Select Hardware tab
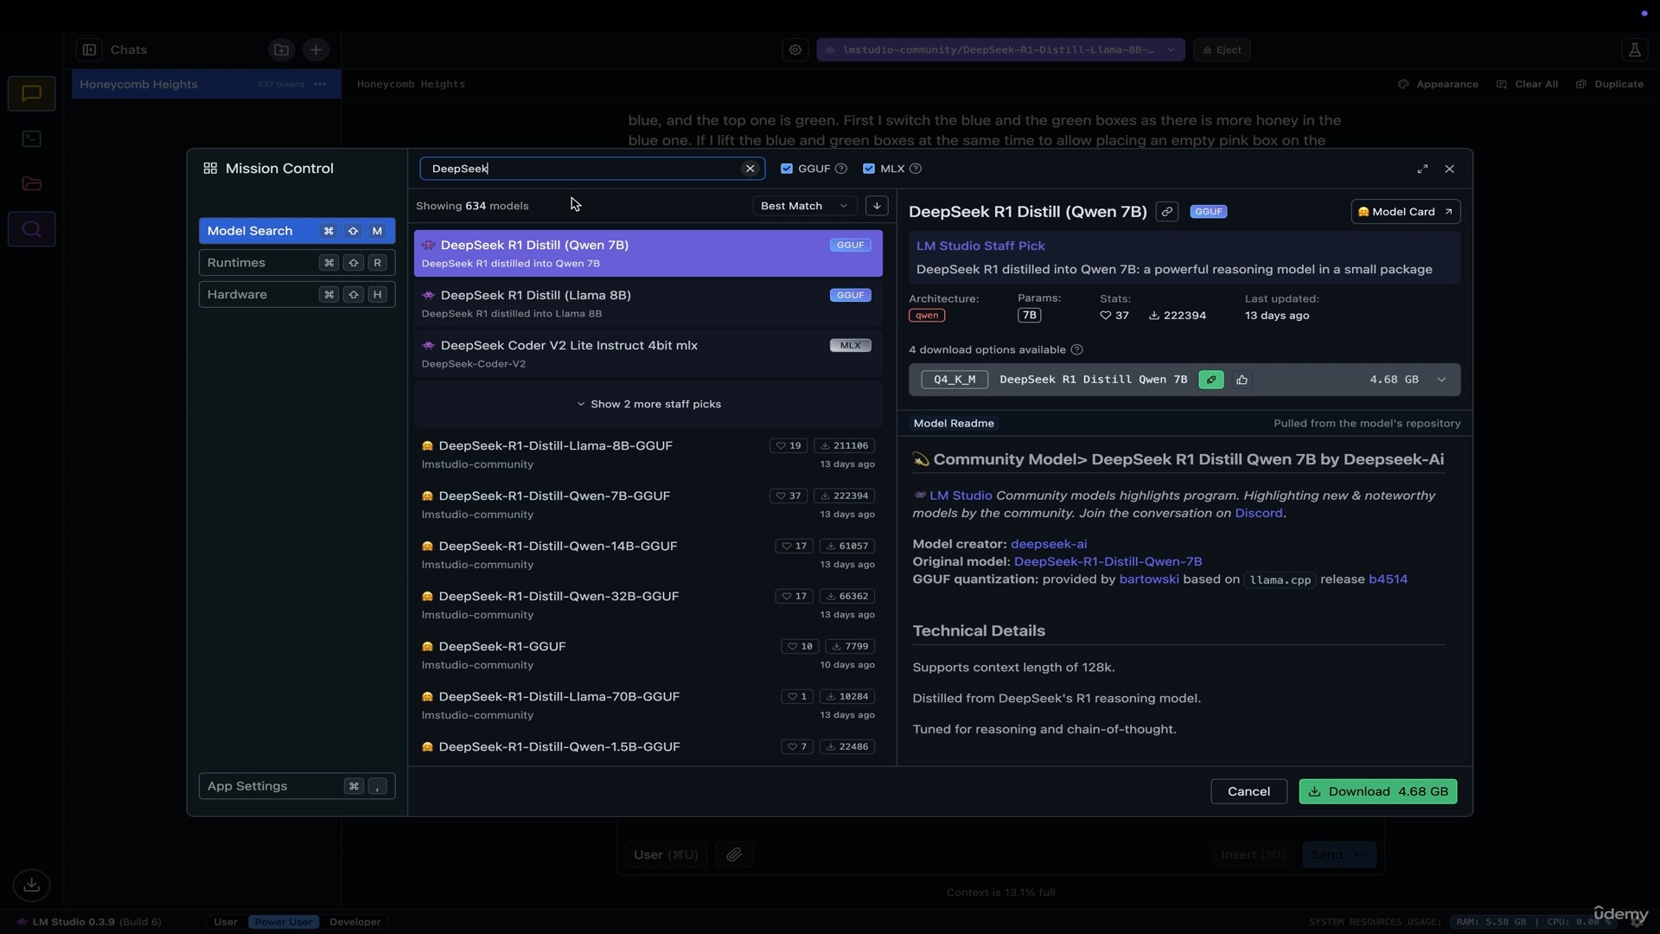This screenshot has height=934, width=1660. point(297,295)
